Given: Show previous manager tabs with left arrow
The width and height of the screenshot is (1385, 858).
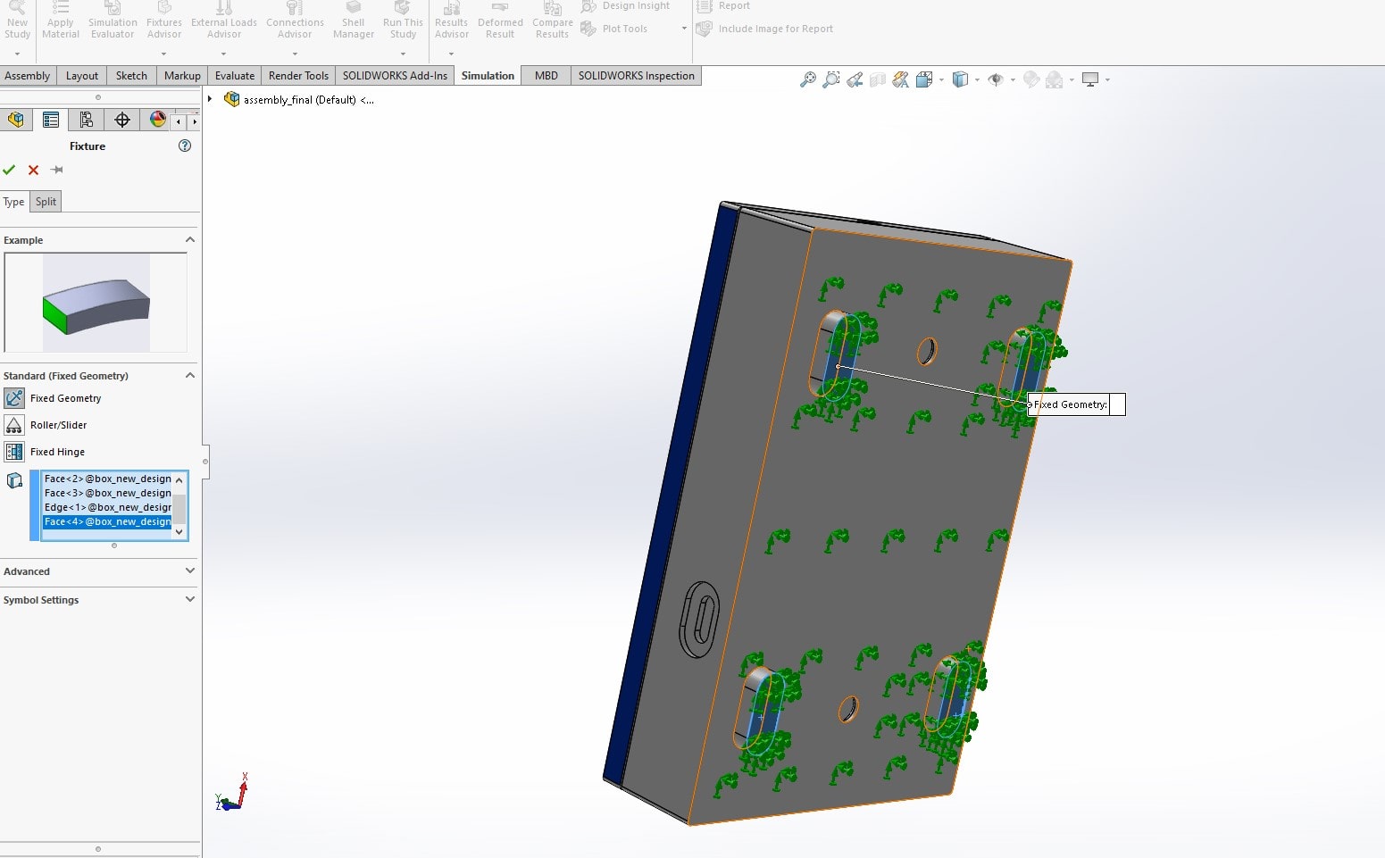Looking at the screenshot, I should [179, 121].
